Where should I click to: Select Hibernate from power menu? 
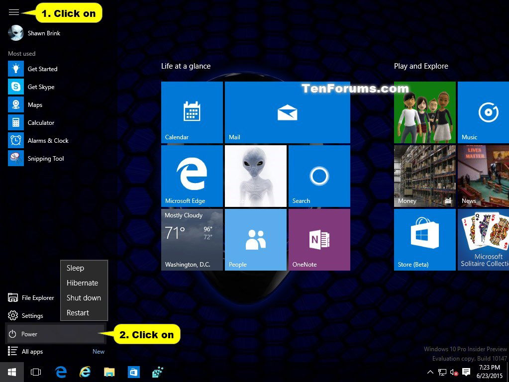tap(84, 283)
